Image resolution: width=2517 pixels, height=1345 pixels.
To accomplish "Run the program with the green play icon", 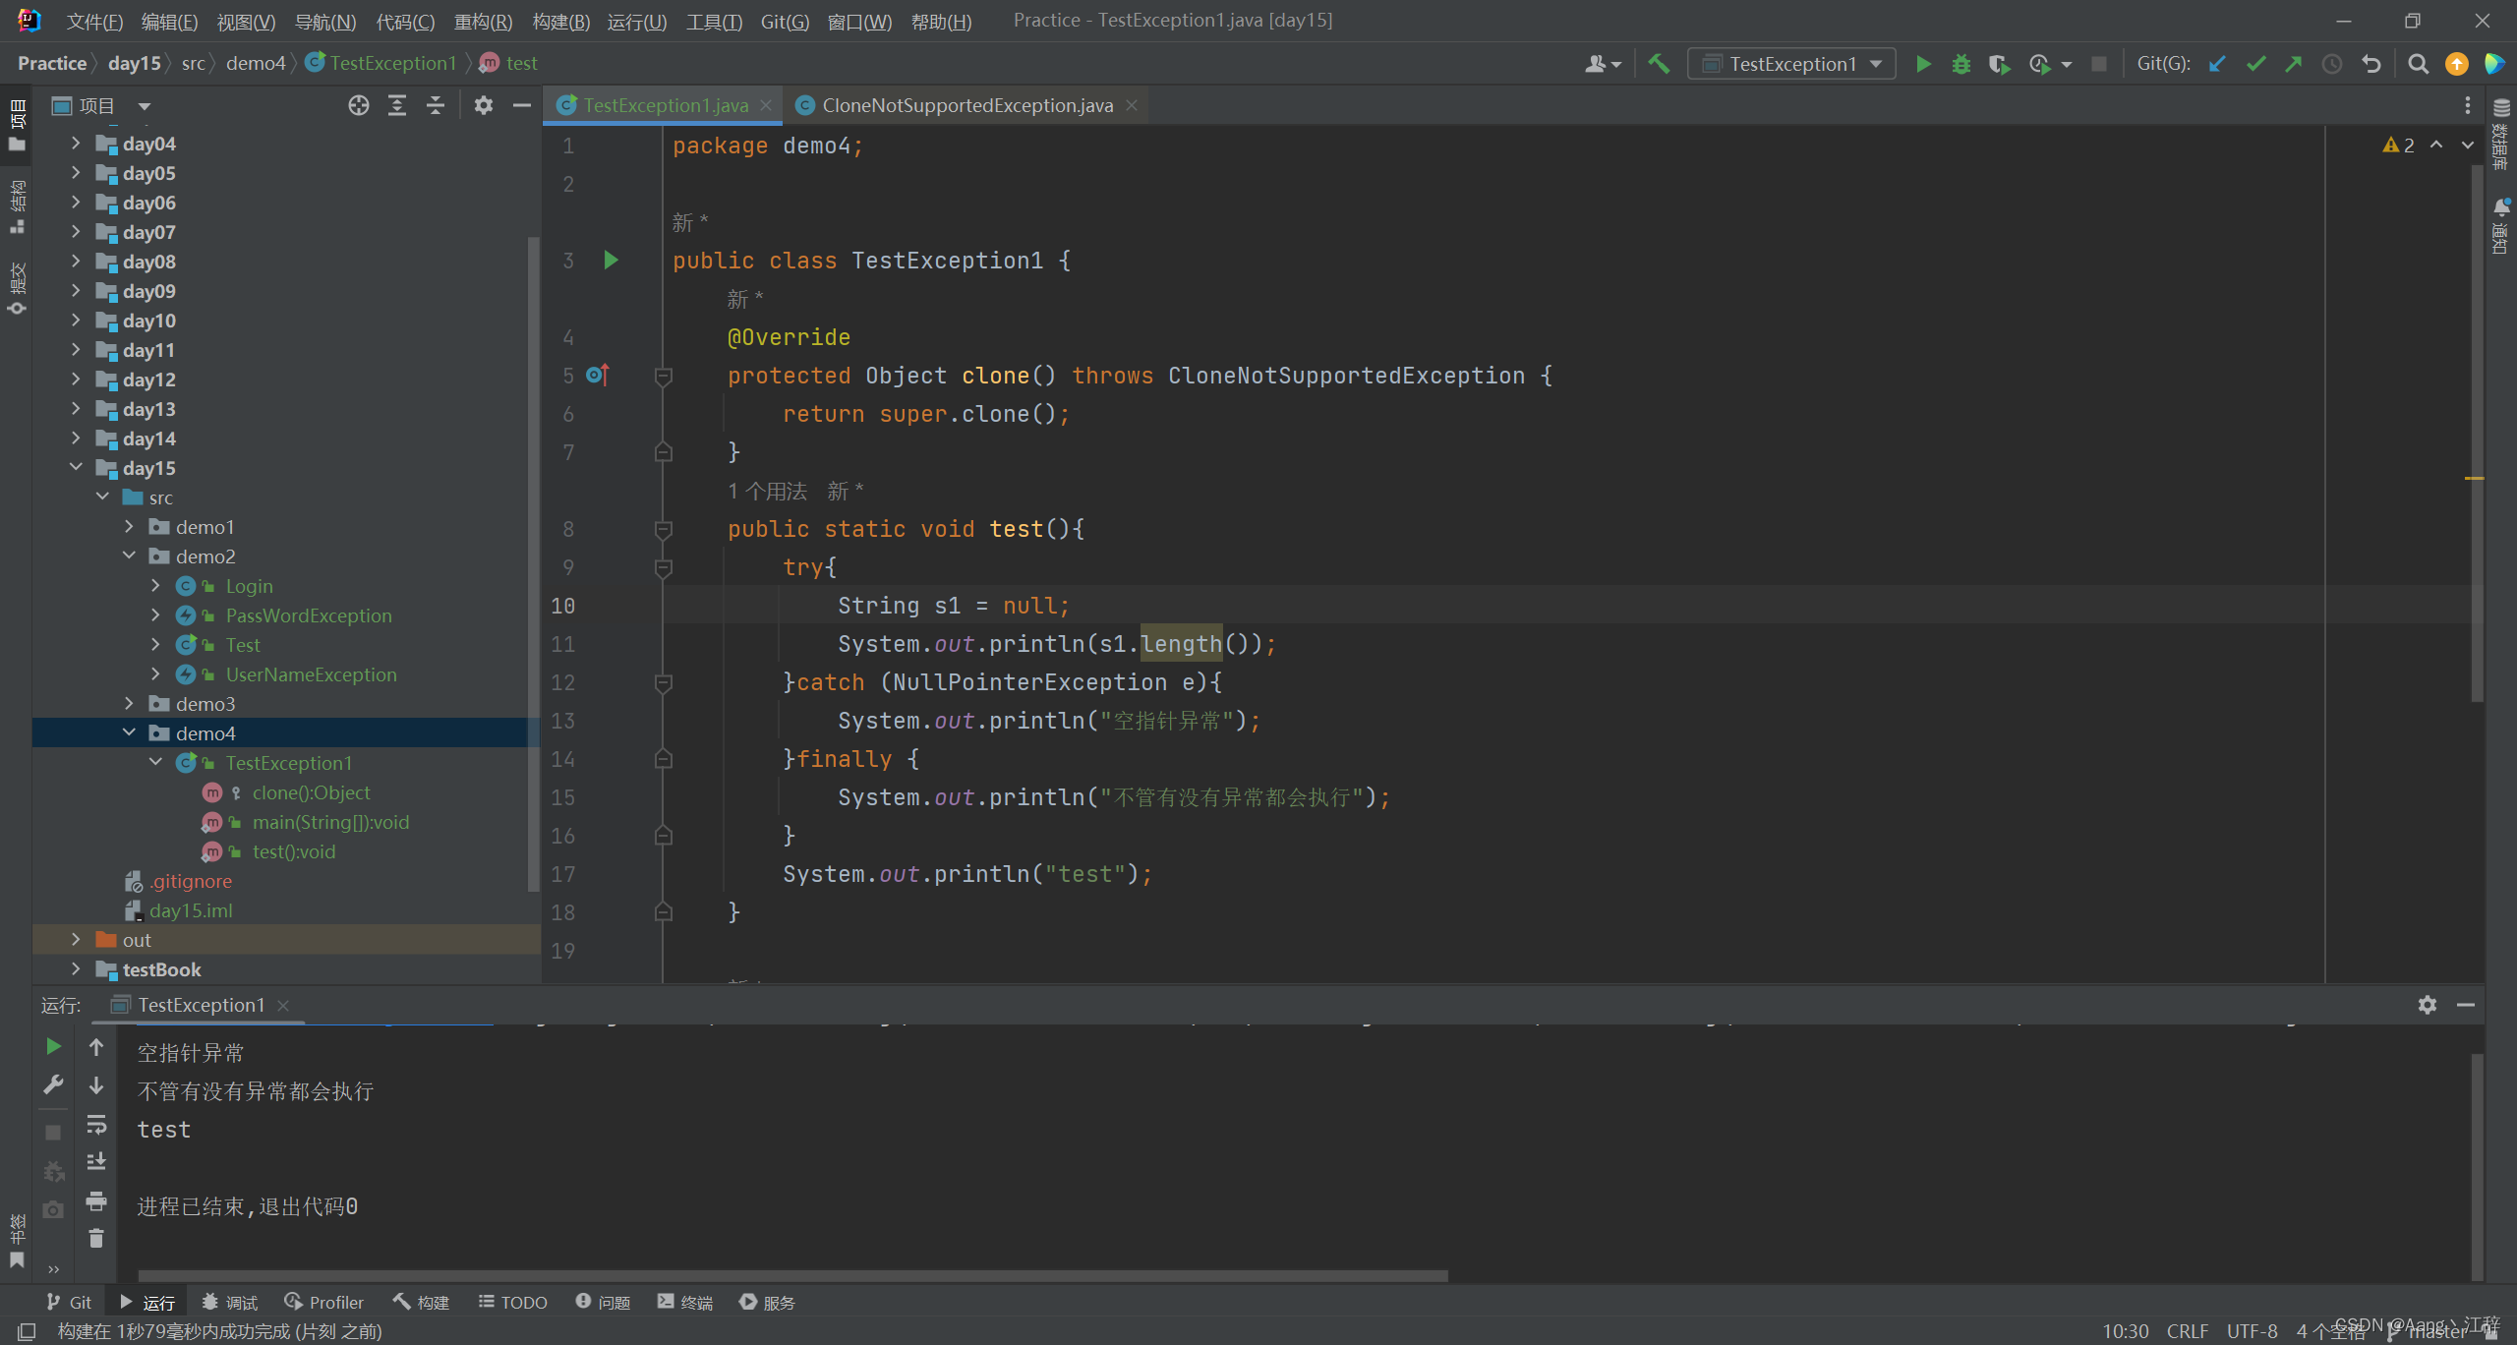I will coord(1923,63).
